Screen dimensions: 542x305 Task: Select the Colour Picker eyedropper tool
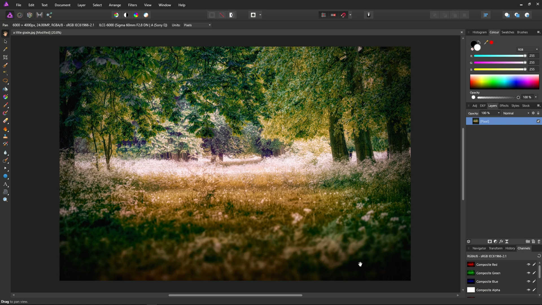click(x=5, y=49)
